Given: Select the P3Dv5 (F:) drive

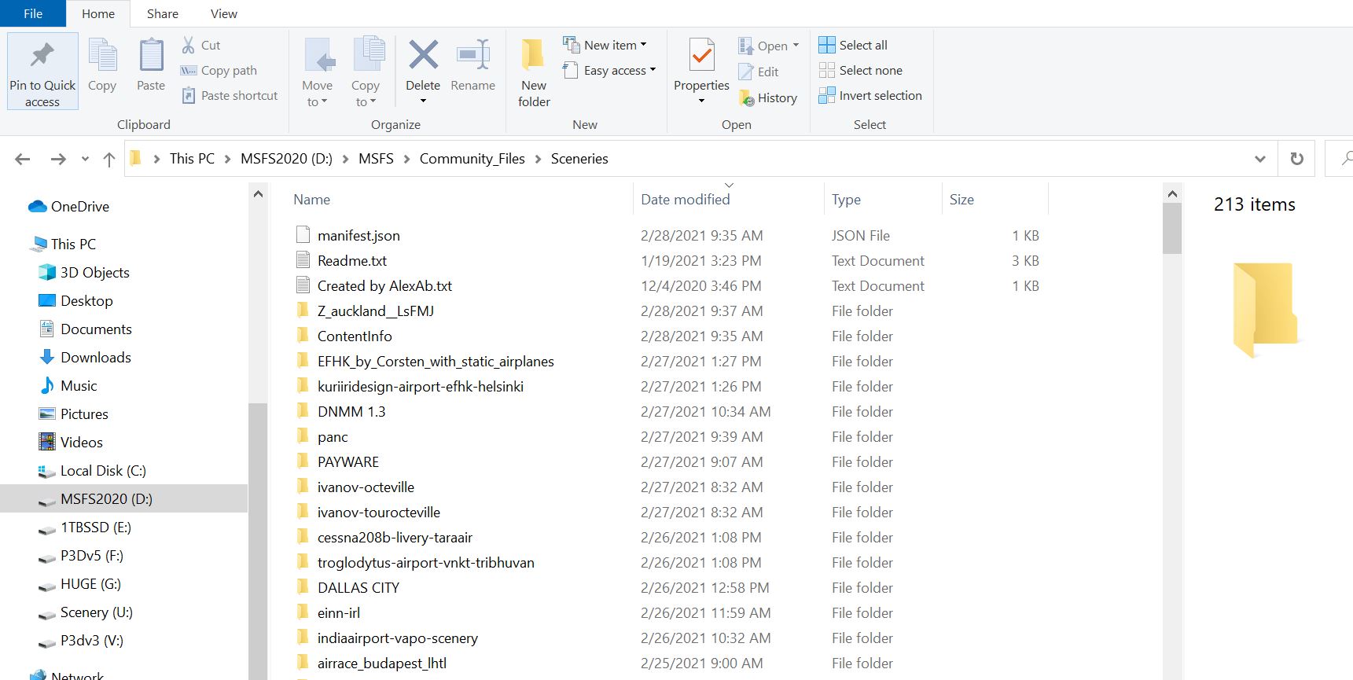Looking at the screenshot, I should tap(81, 555).
